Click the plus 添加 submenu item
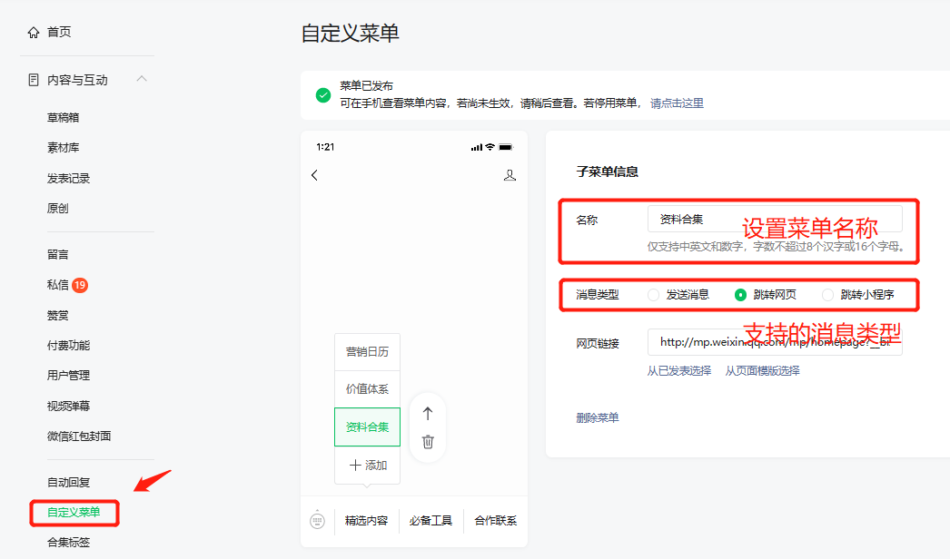The image size is (950, 559). point(368,466)
